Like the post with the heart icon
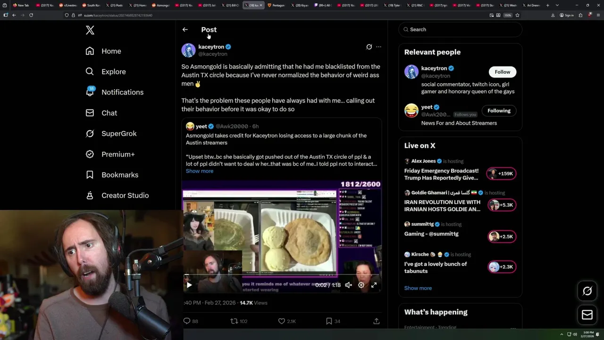 point(281,321)
